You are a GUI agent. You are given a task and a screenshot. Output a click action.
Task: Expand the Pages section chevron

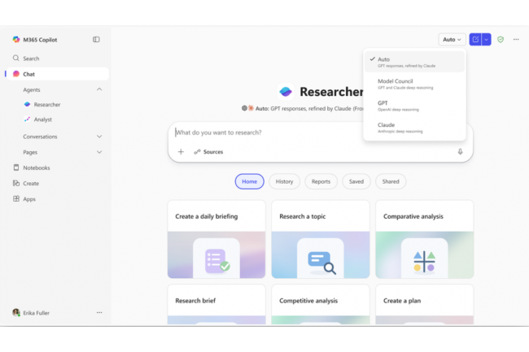99,152
